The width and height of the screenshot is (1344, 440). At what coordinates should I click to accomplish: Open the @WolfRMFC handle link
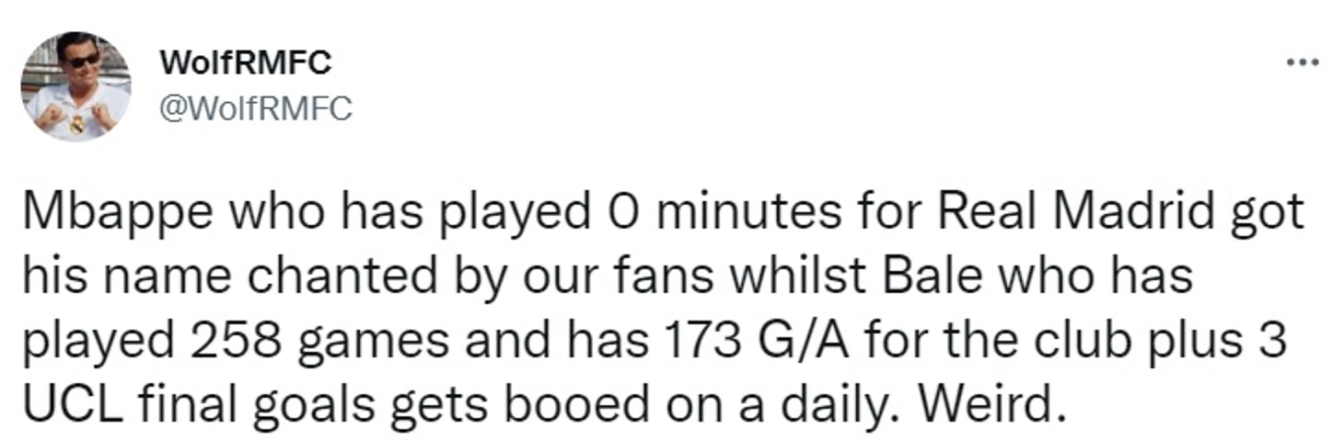pyautogui.click(x=256, y=110)
